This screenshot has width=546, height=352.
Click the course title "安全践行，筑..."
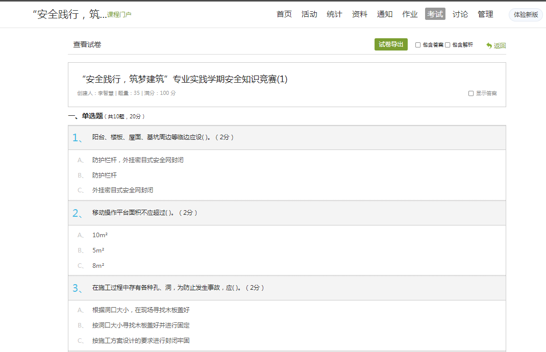point(69,14)
